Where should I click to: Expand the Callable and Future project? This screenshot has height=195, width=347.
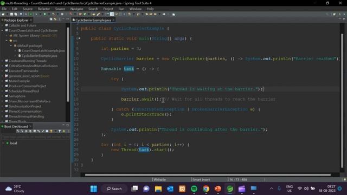(x=2, y=25)
